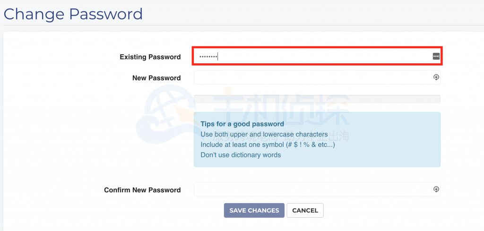Click the Cancel button
484x231 pixels.
click(x=305, y=210)
